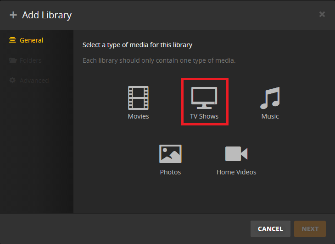Viewport: 335px width, 244px height.
Task: Click the plus icon beside Add Library
Action: pyautogui.click(x=13, y=15)
